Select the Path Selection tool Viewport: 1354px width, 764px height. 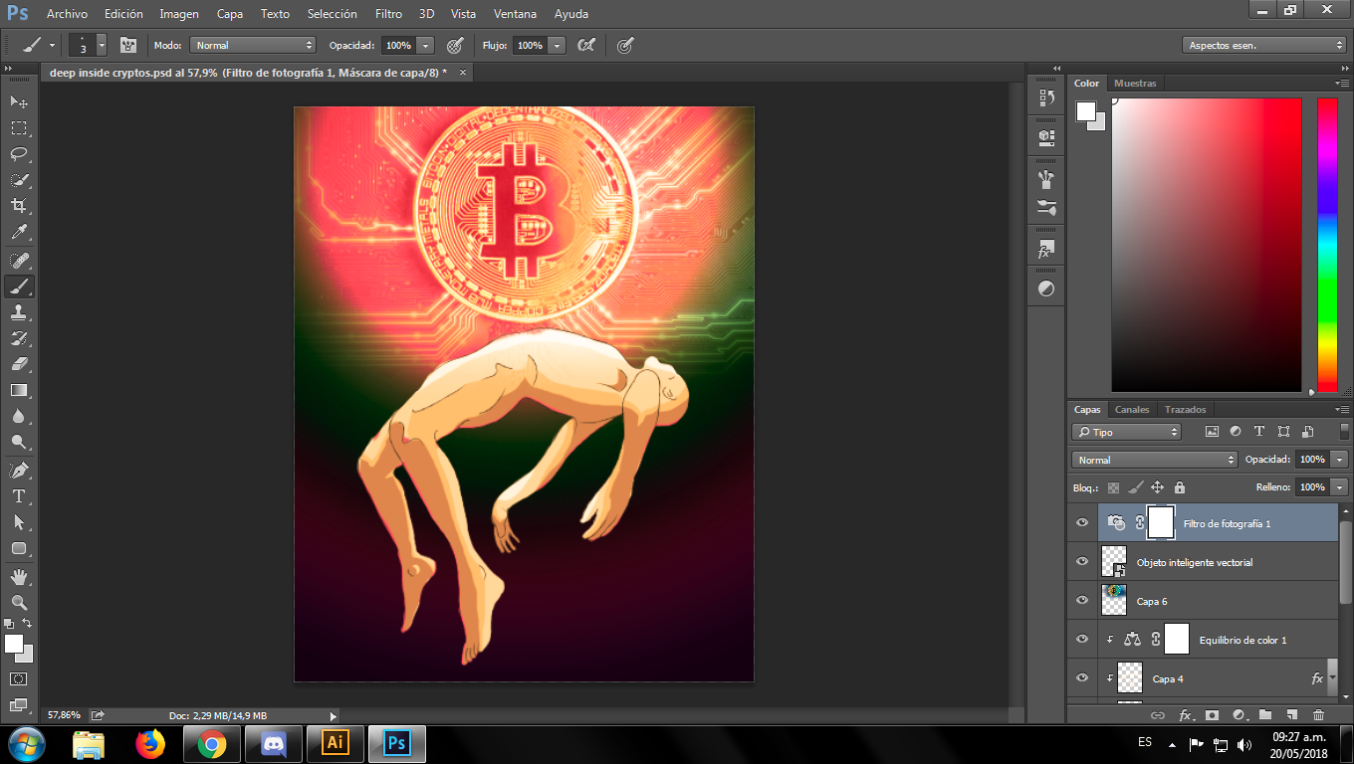(x=19, y=521)
